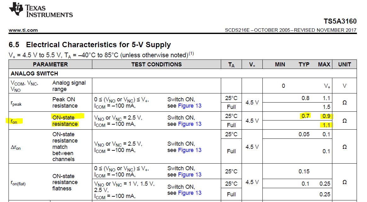Click the highlighted 0.7 typical value
Screen dimensions: 367x202
click(305, 116)
